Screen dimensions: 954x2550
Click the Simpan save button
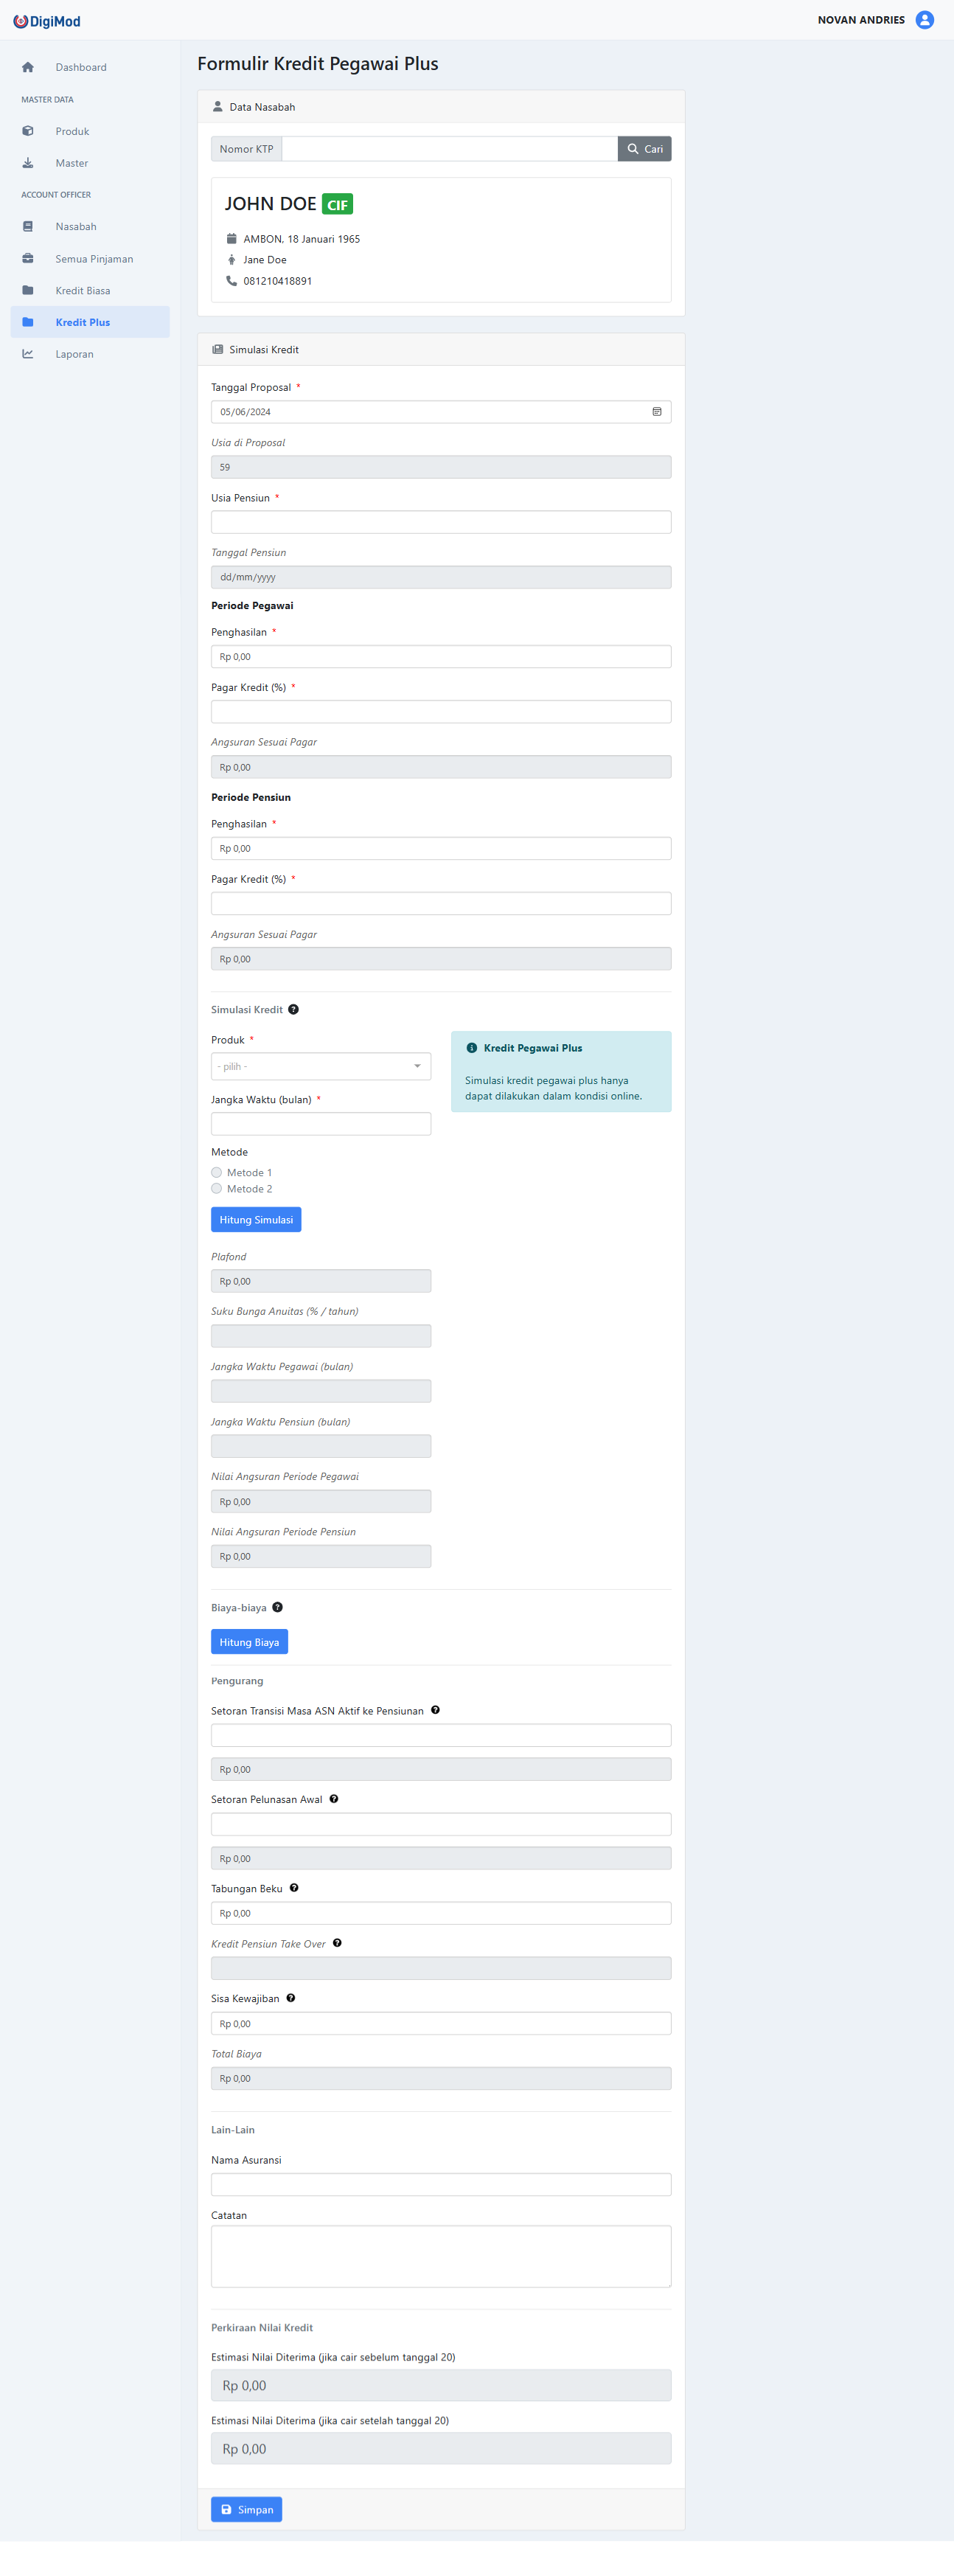(246, 2509)
